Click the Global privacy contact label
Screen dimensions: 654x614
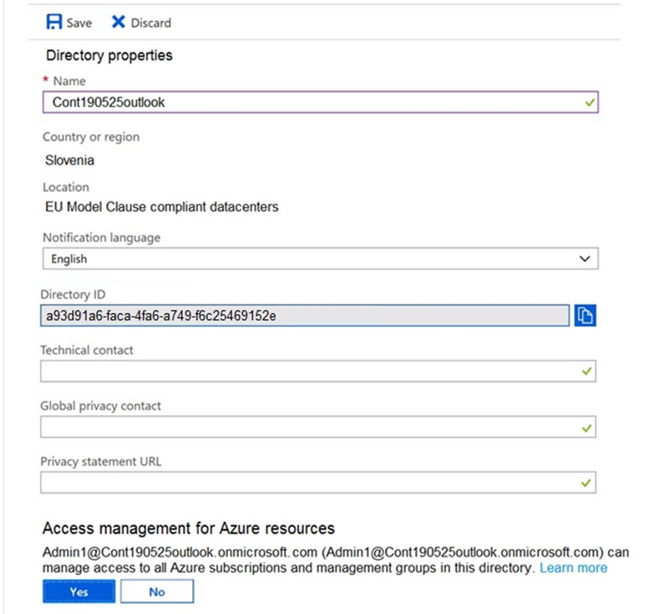coord(100,406)
